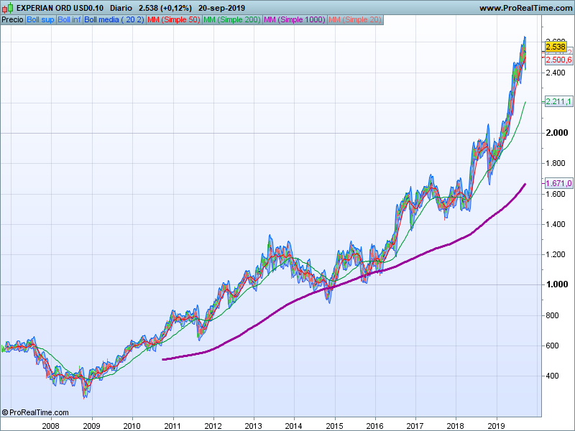Image resolution: width=575 pixels, height=431 pixels.
Task: Select the Boll inf indicator label
Action: [69, 20]
